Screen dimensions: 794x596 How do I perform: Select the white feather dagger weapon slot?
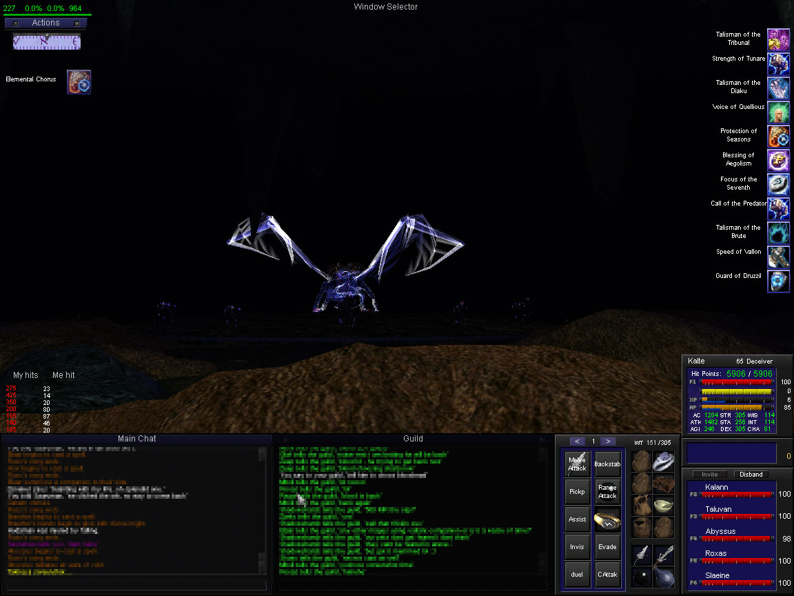642,555
